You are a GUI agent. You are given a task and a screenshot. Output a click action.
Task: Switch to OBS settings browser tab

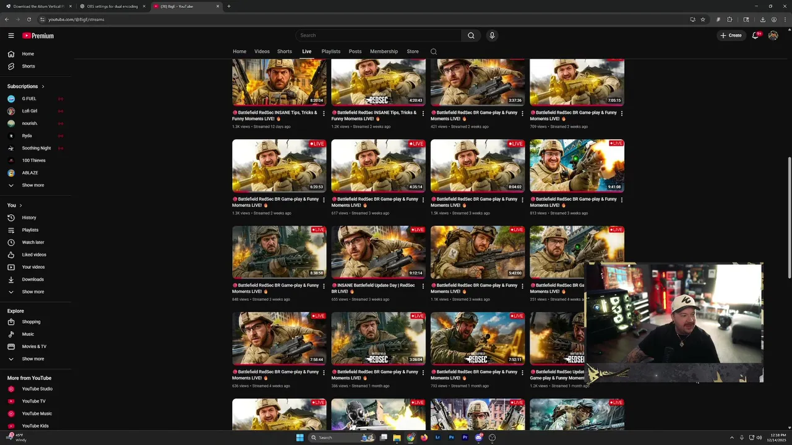click(112, 6)
